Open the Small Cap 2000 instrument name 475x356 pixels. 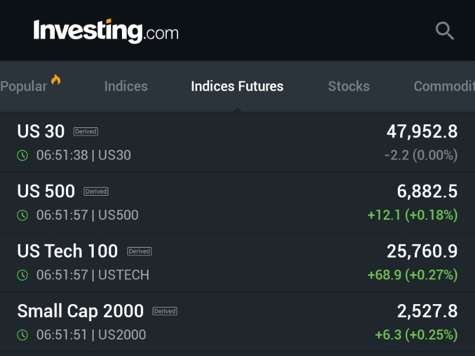(80, 311)
